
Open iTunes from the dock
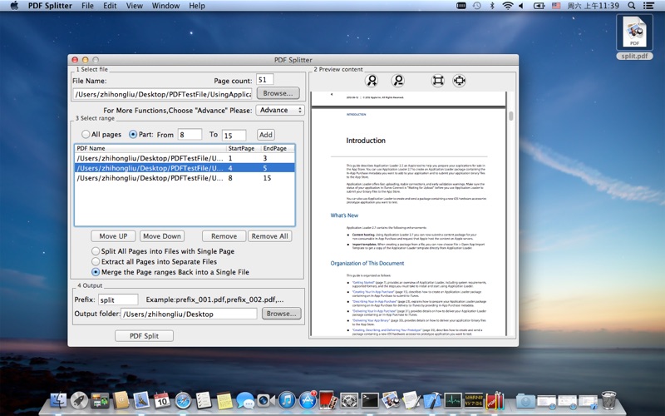click(x=287, y=400)
